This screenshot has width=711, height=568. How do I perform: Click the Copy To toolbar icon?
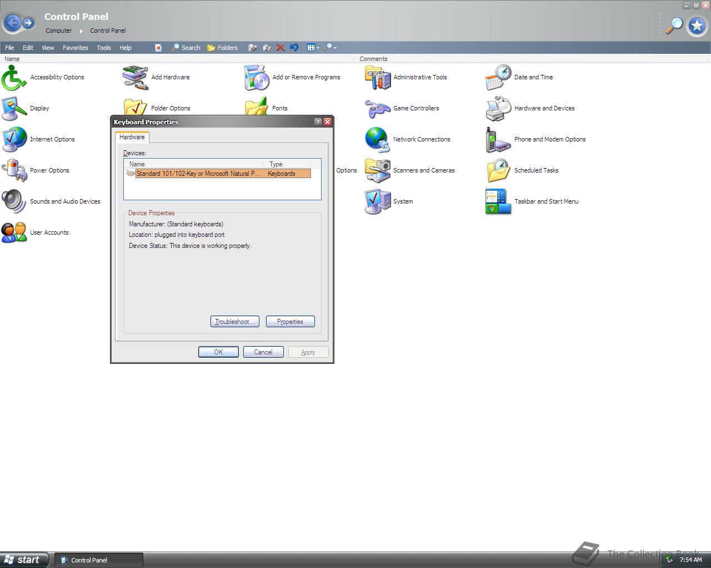(267, 48)
